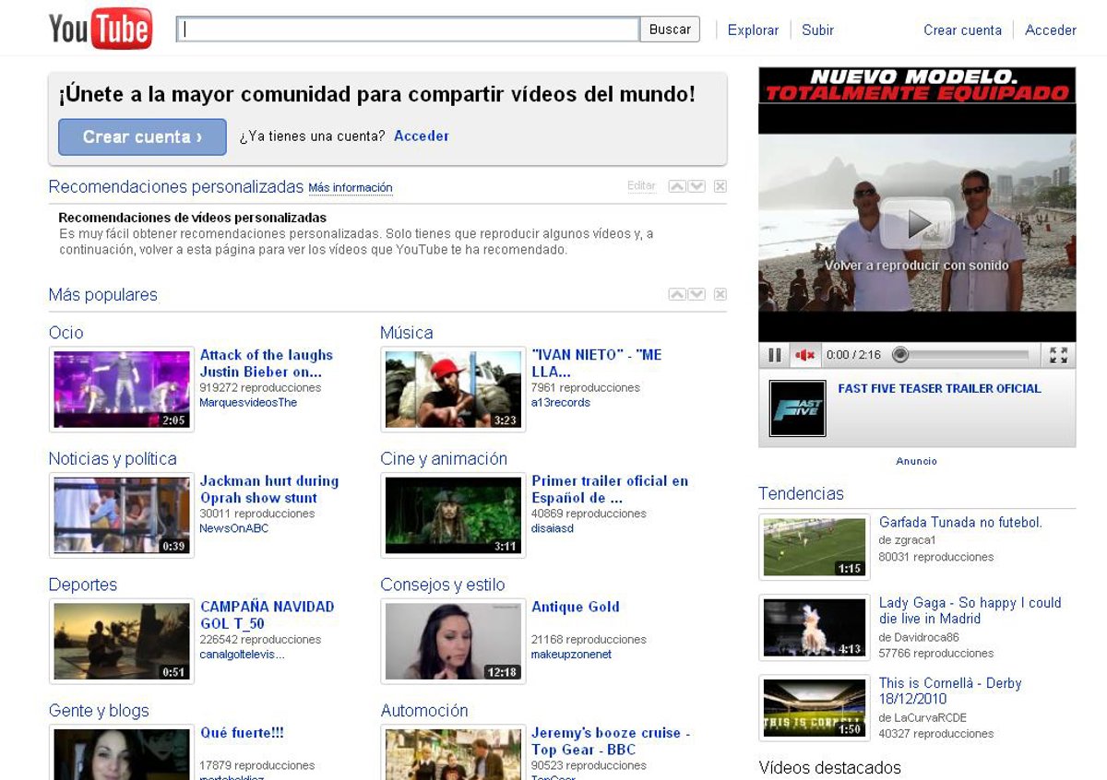1107x780 pixels.
Task: Close the Recomendaciones personalizadas module
Action: coord(720,186)
